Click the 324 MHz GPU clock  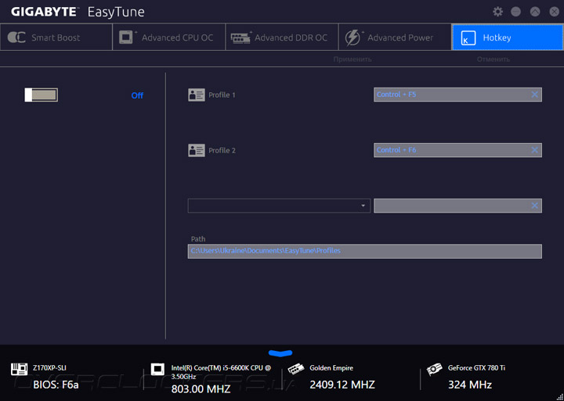pos(470,385)
